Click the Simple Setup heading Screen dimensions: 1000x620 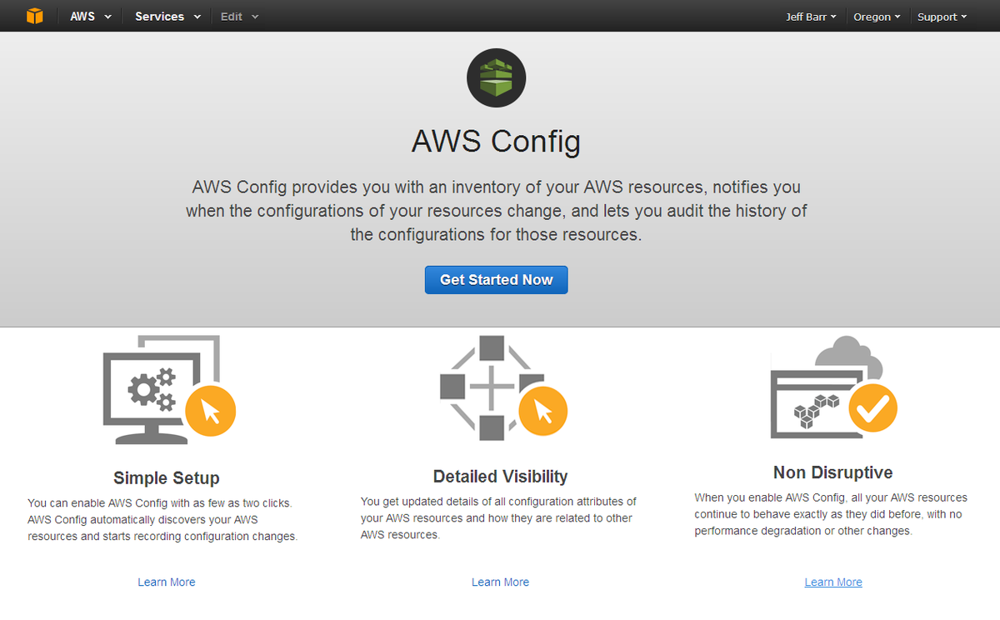pyautogui.click(x=167, y=477)
